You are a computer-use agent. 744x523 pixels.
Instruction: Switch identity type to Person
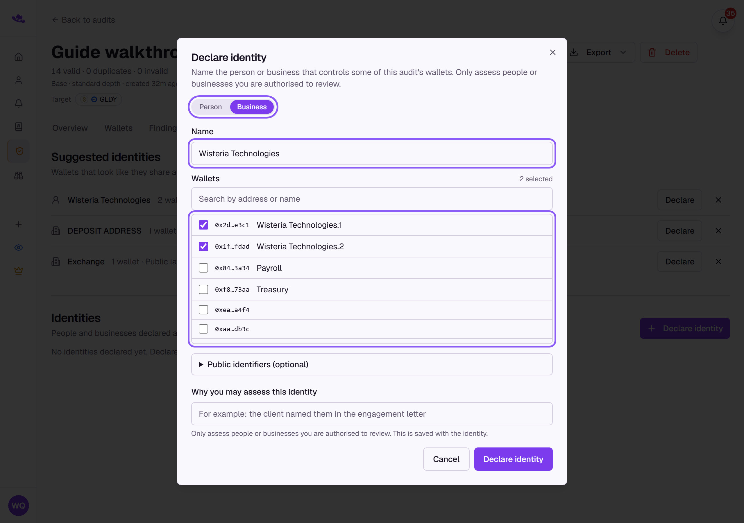[211, 107]
